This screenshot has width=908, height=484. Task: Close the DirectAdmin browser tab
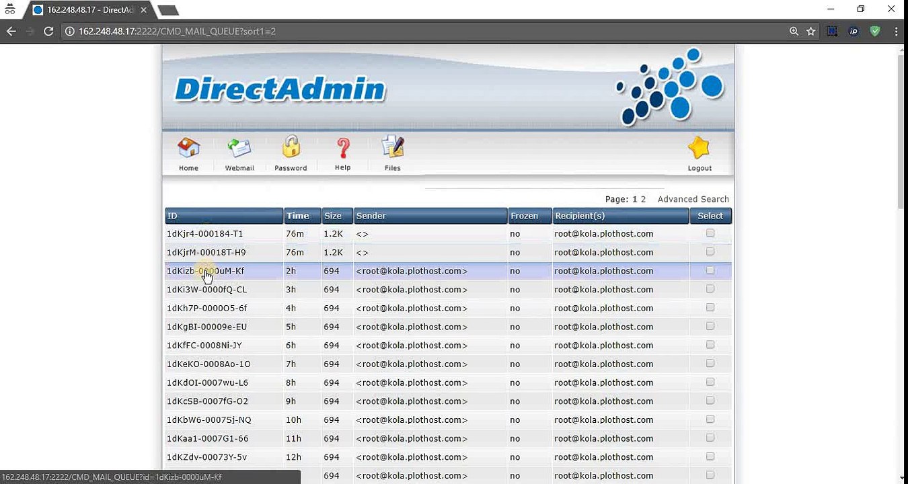143,10
